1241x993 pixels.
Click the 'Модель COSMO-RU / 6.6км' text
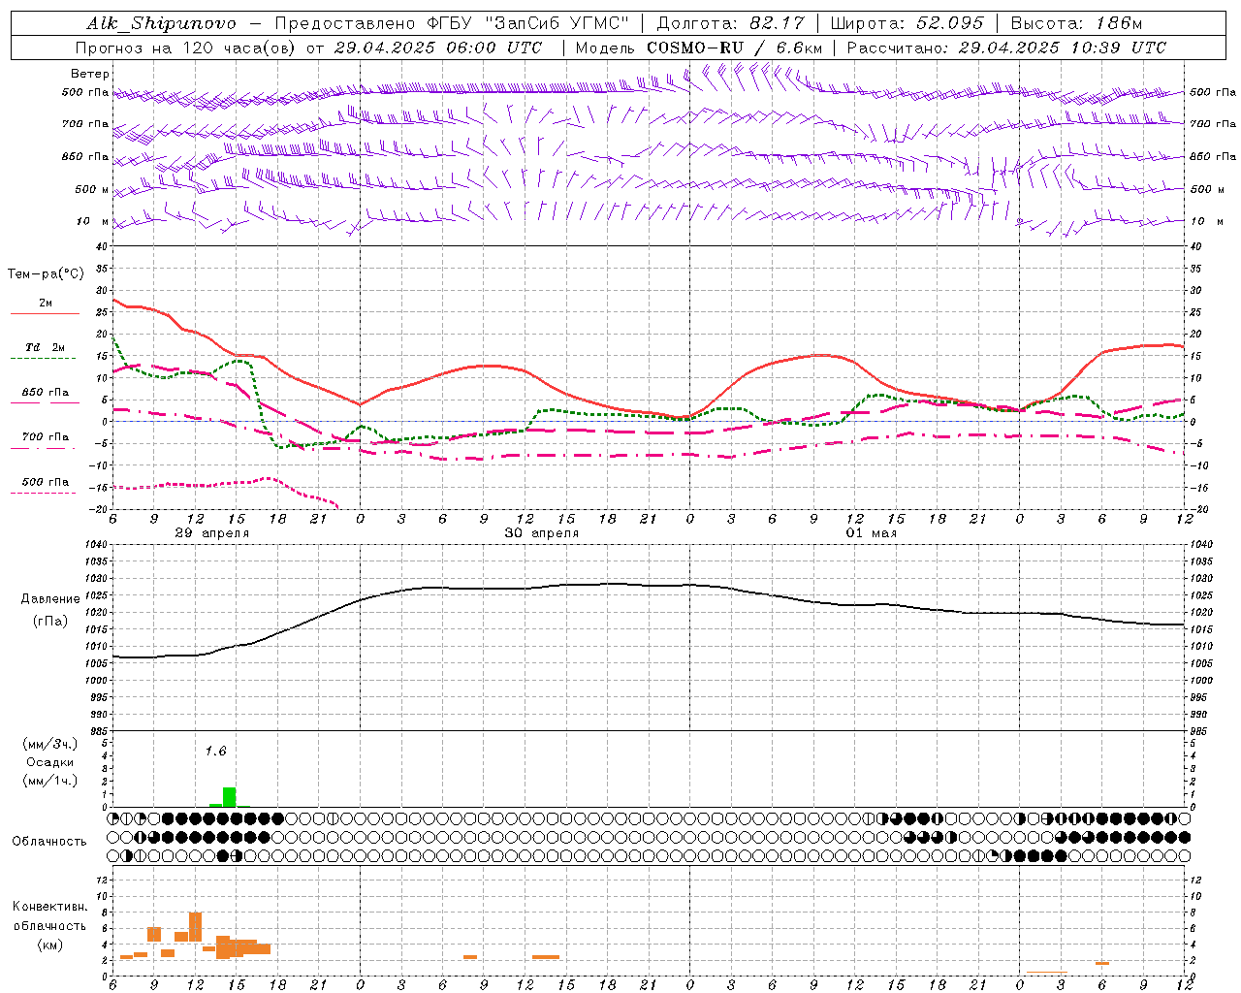pyautogui.click(x=699, y=48)
